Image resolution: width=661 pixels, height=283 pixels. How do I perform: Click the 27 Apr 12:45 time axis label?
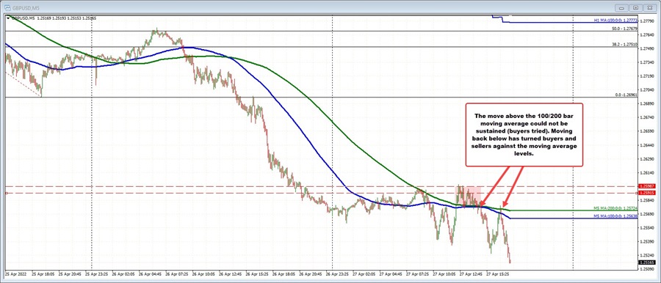[472, 273]
